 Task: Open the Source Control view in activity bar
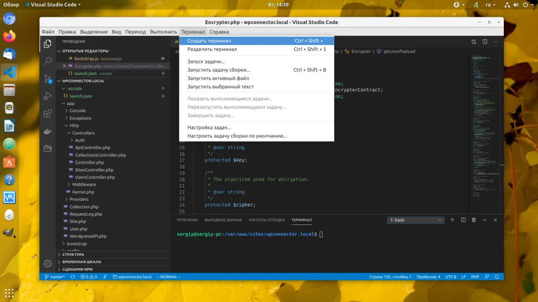point(48,79)
